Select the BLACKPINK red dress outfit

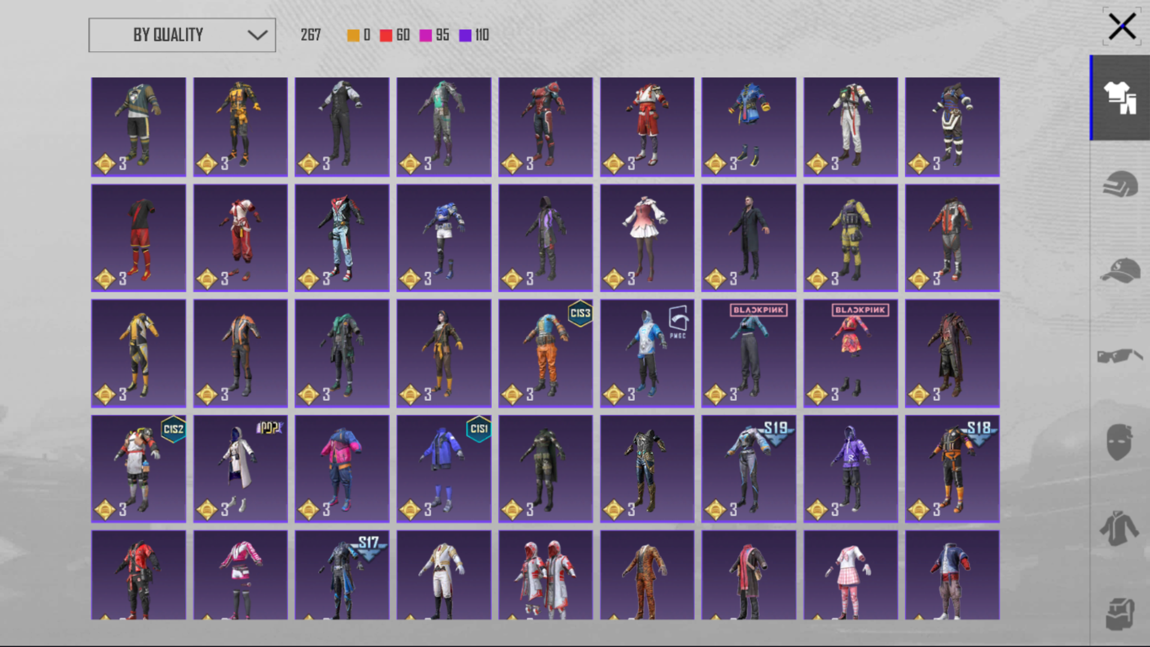(851, 353)
